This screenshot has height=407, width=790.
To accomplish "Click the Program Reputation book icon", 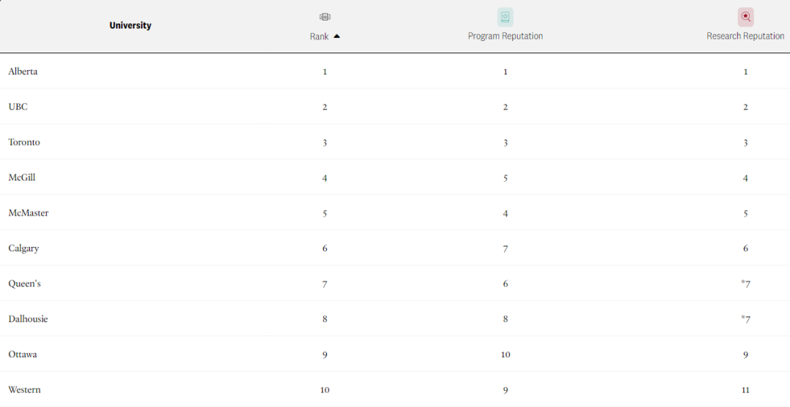I will pos(505,17).
